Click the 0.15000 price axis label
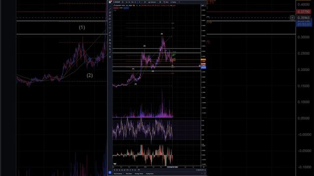 (303, 86)
